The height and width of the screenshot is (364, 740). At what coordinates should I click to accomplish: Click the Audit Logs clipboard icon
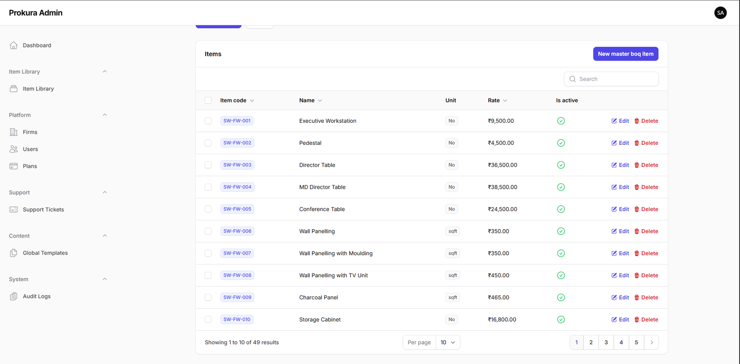coord(13,296)
